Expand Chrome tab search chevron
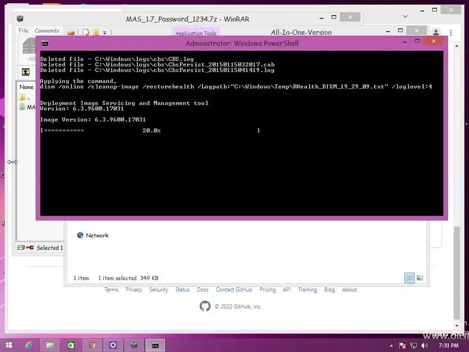 point(405,16)
